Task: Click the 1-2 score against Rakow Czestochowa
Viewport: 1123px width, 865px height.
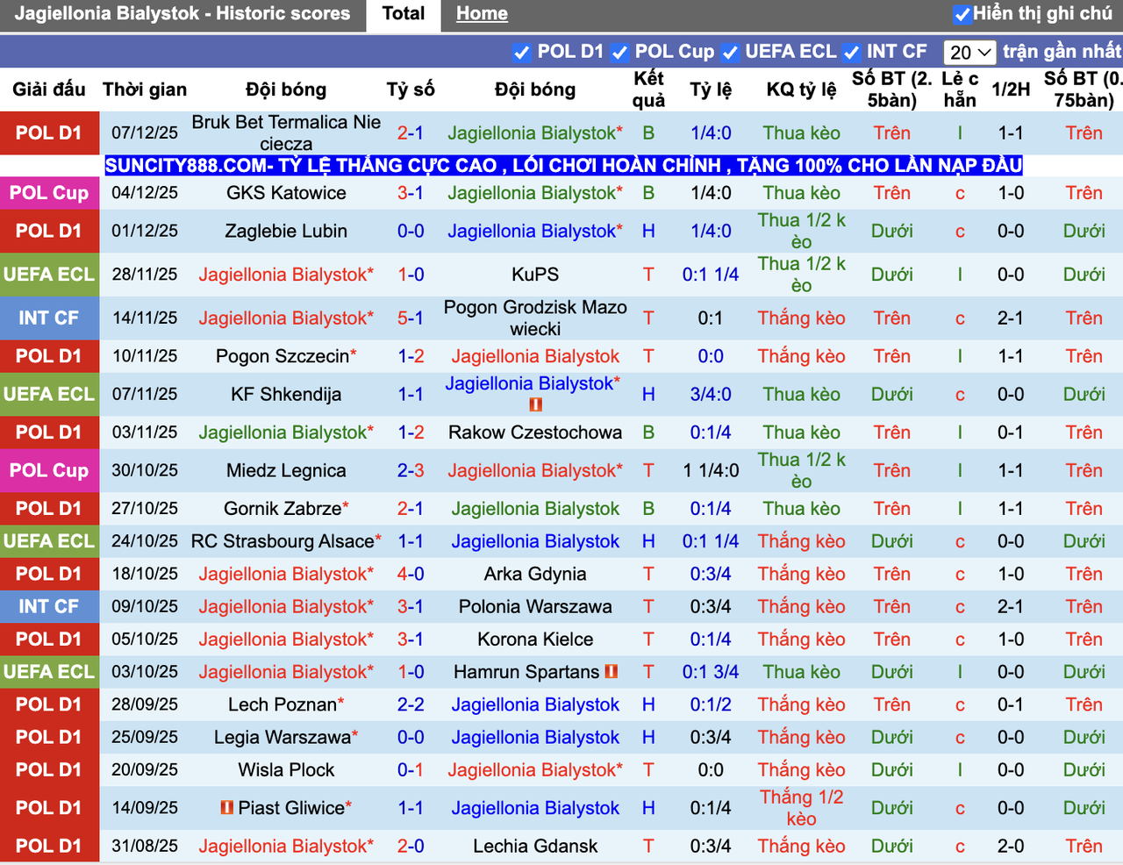Action: (x=411, y=432)
